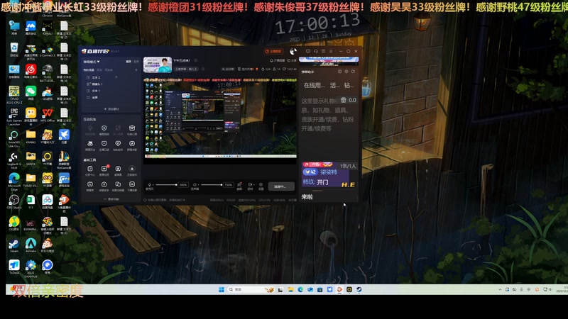Image resolution: width=568 pixels, height=319 pixels.
Task: Open the WeChat desktop icon
Action: [x=31, y=93]
